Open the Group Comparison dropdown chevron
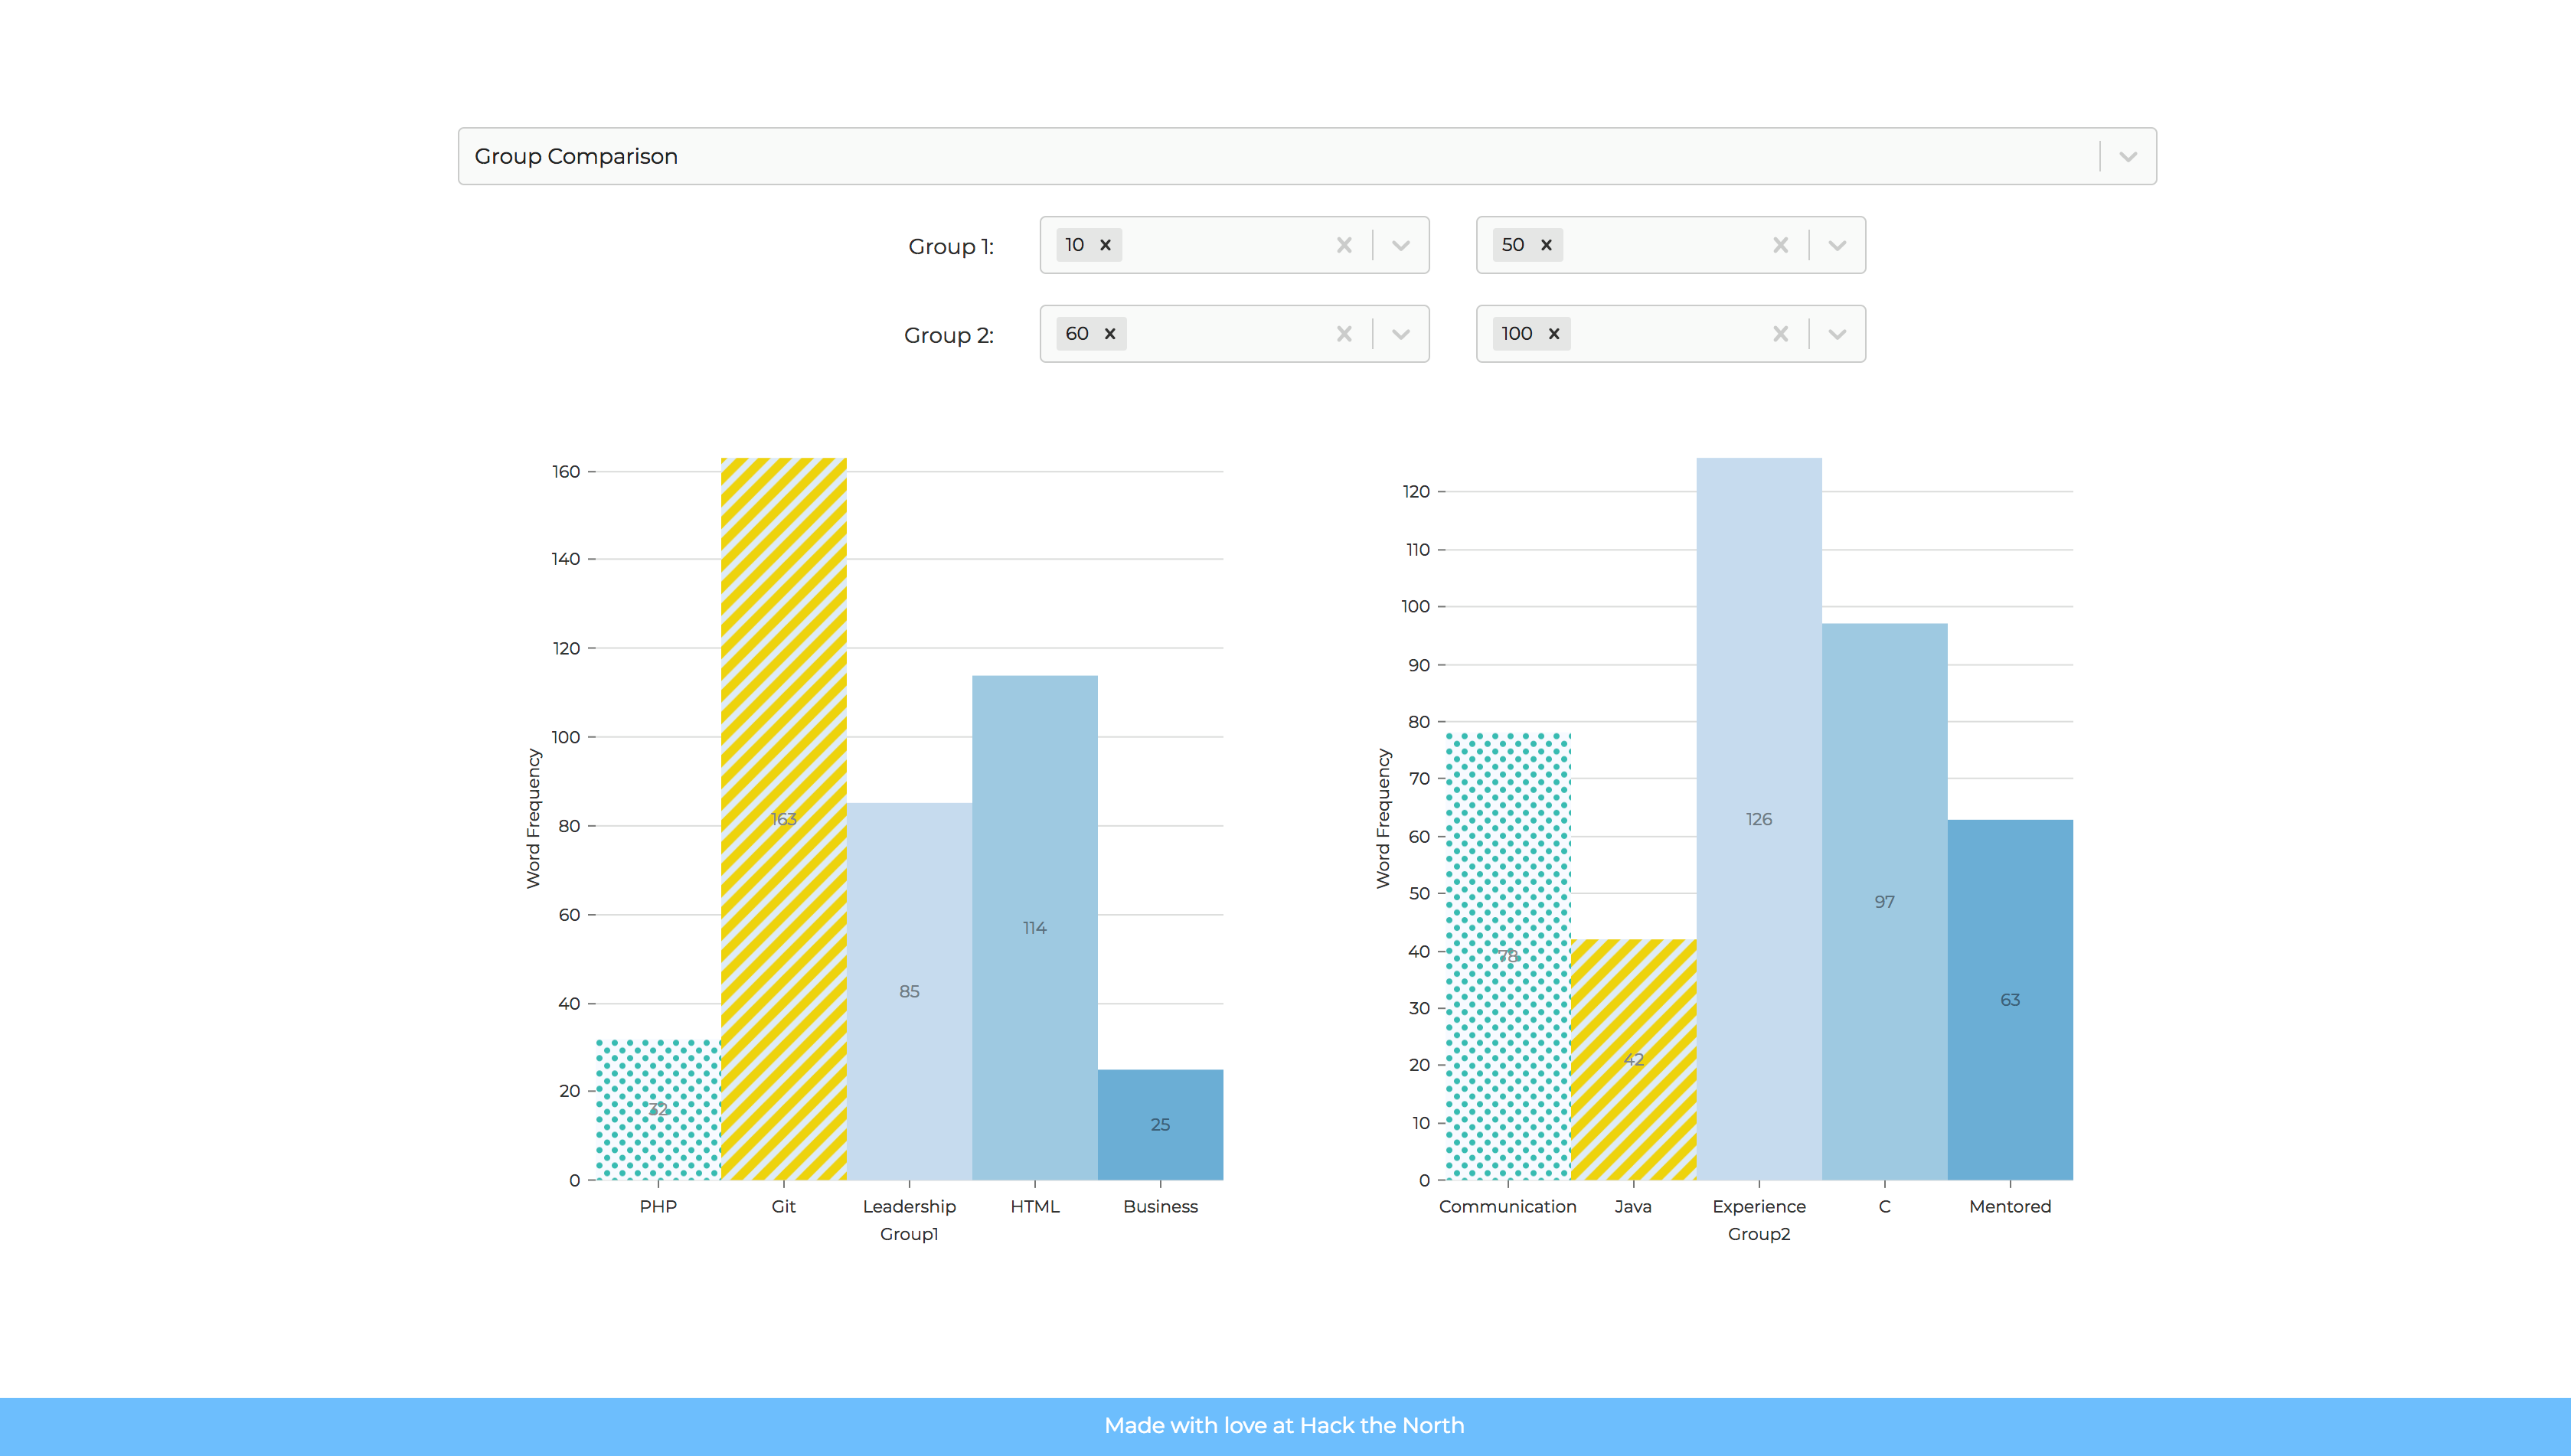 [2128, 157]
